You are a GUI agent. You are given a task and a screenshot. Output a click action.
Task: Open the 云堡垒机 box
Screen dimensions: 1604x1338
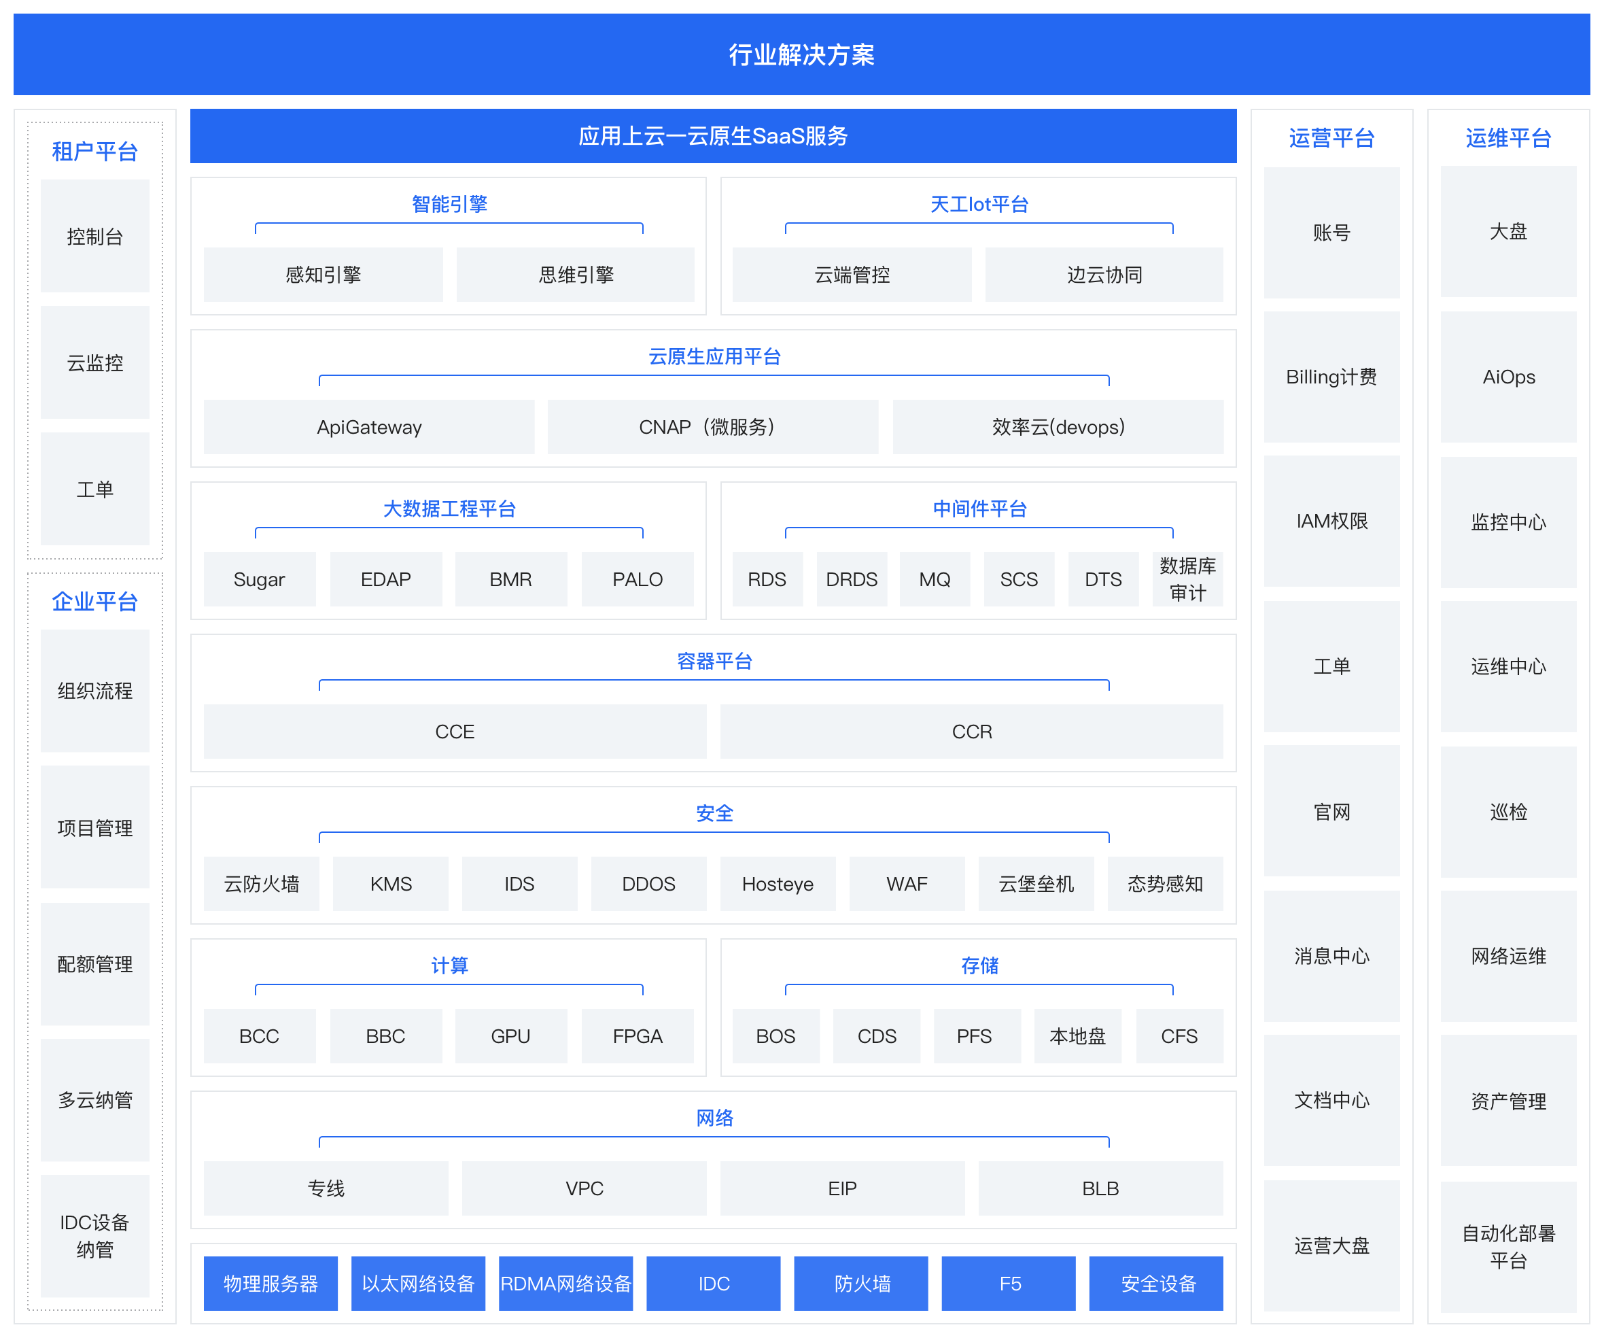coord(1036,884)
